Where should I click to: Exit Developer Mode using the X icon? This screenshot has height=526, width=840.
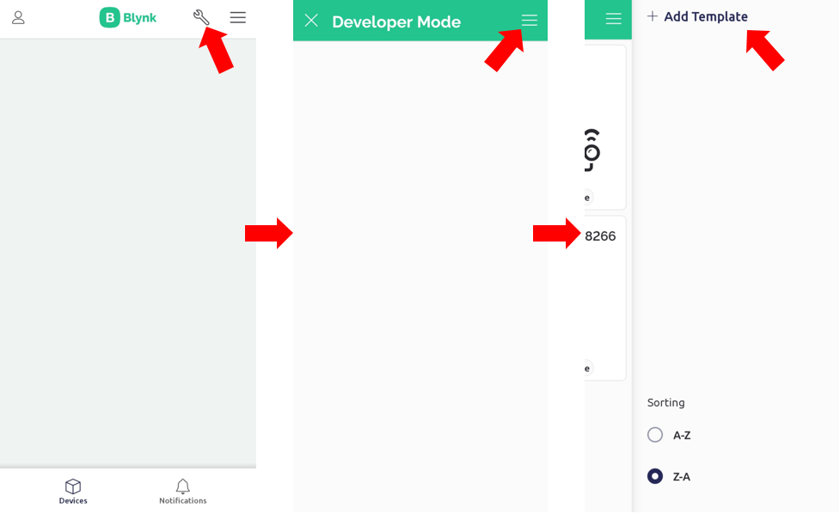point(311,20)
